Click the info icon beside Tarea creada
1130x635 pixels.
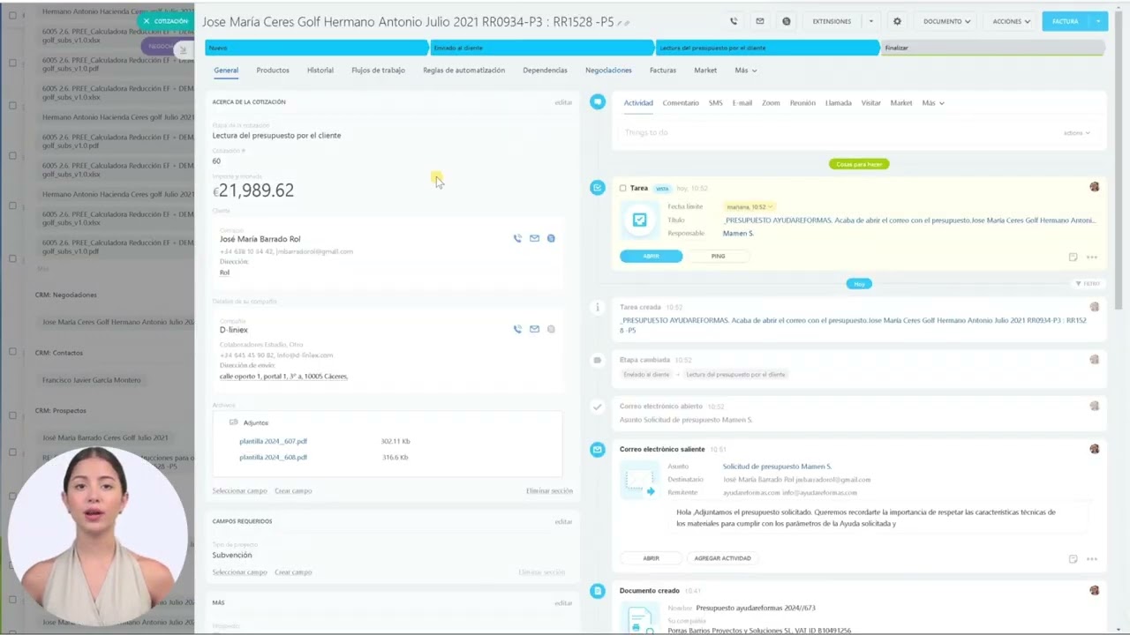598,307
